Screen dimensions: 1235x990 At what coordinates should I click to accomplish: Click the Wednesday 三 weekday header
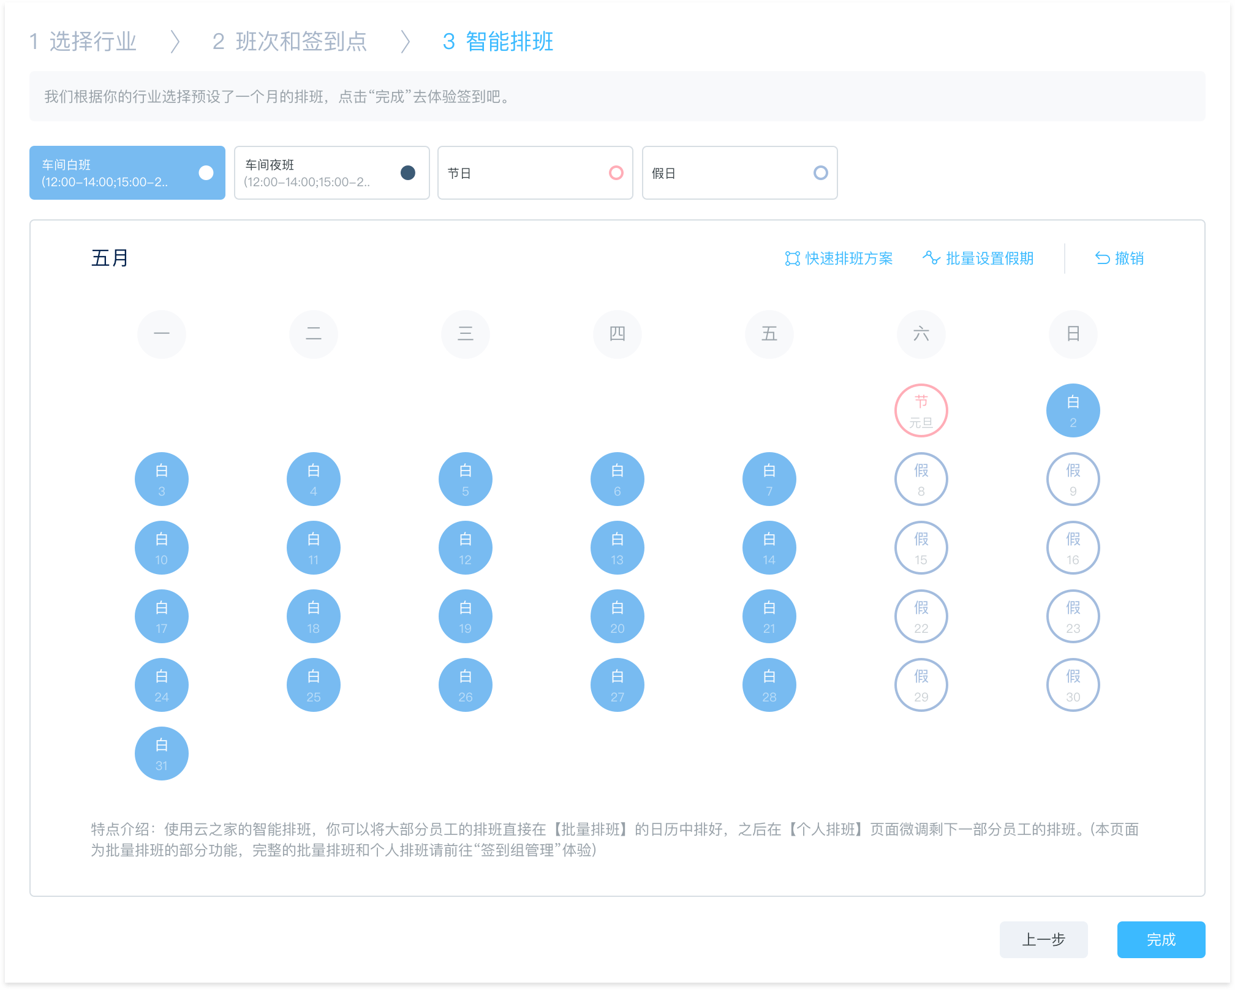(465, 334)
